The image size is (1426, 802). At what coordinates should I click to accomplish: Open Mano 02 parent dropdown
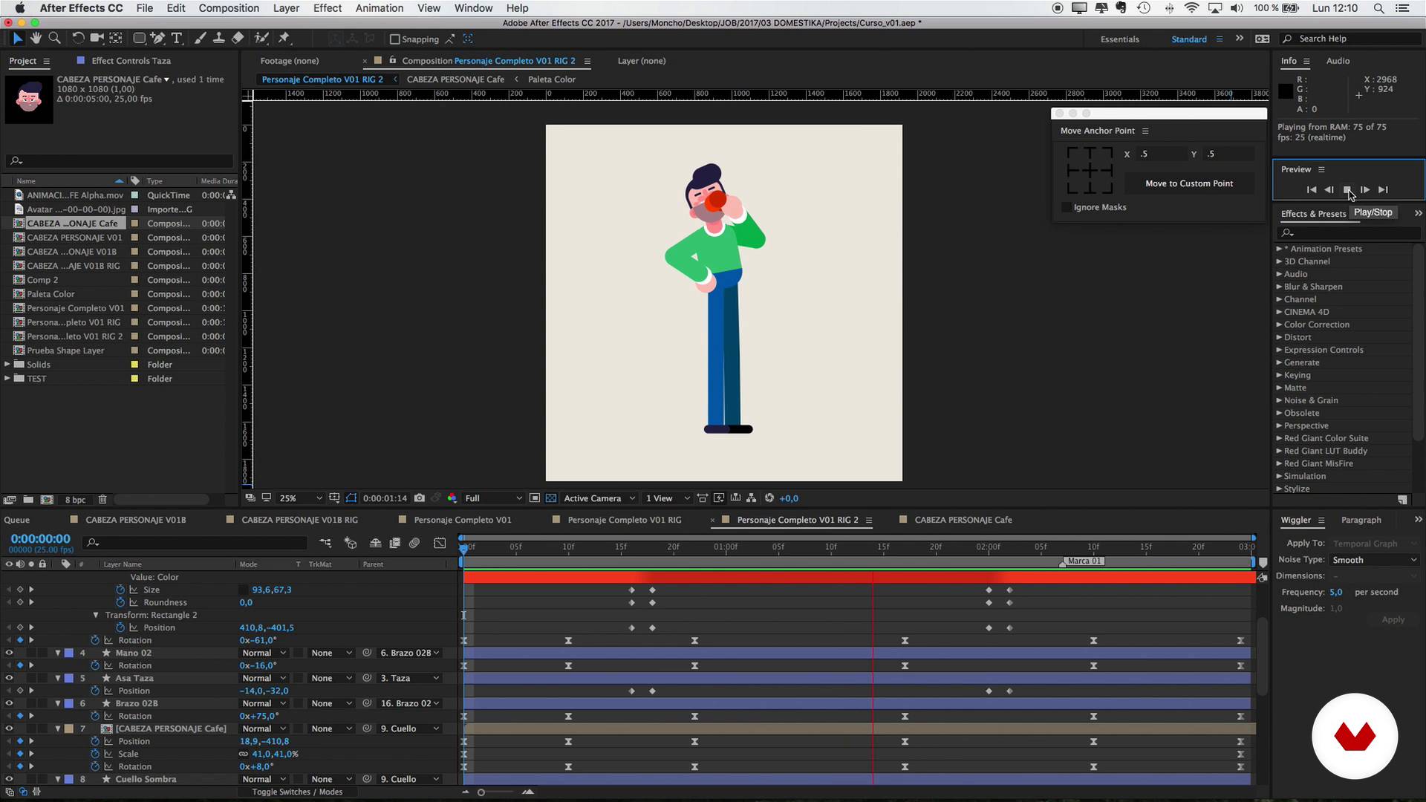point(410,653)
